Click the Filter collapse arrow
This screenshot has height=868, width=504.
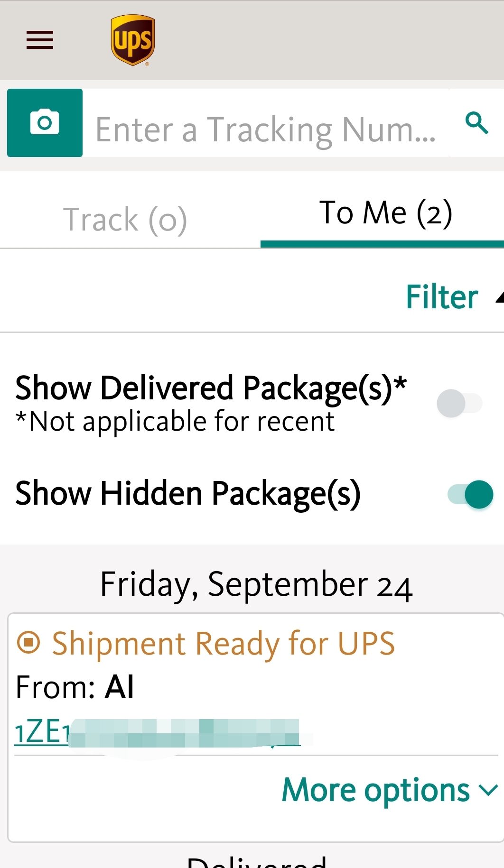(x=499, y=297)
